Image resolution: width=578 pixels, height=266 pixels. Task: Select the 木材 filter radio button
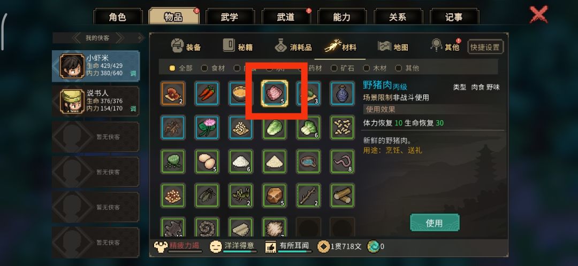click(367, 68)
